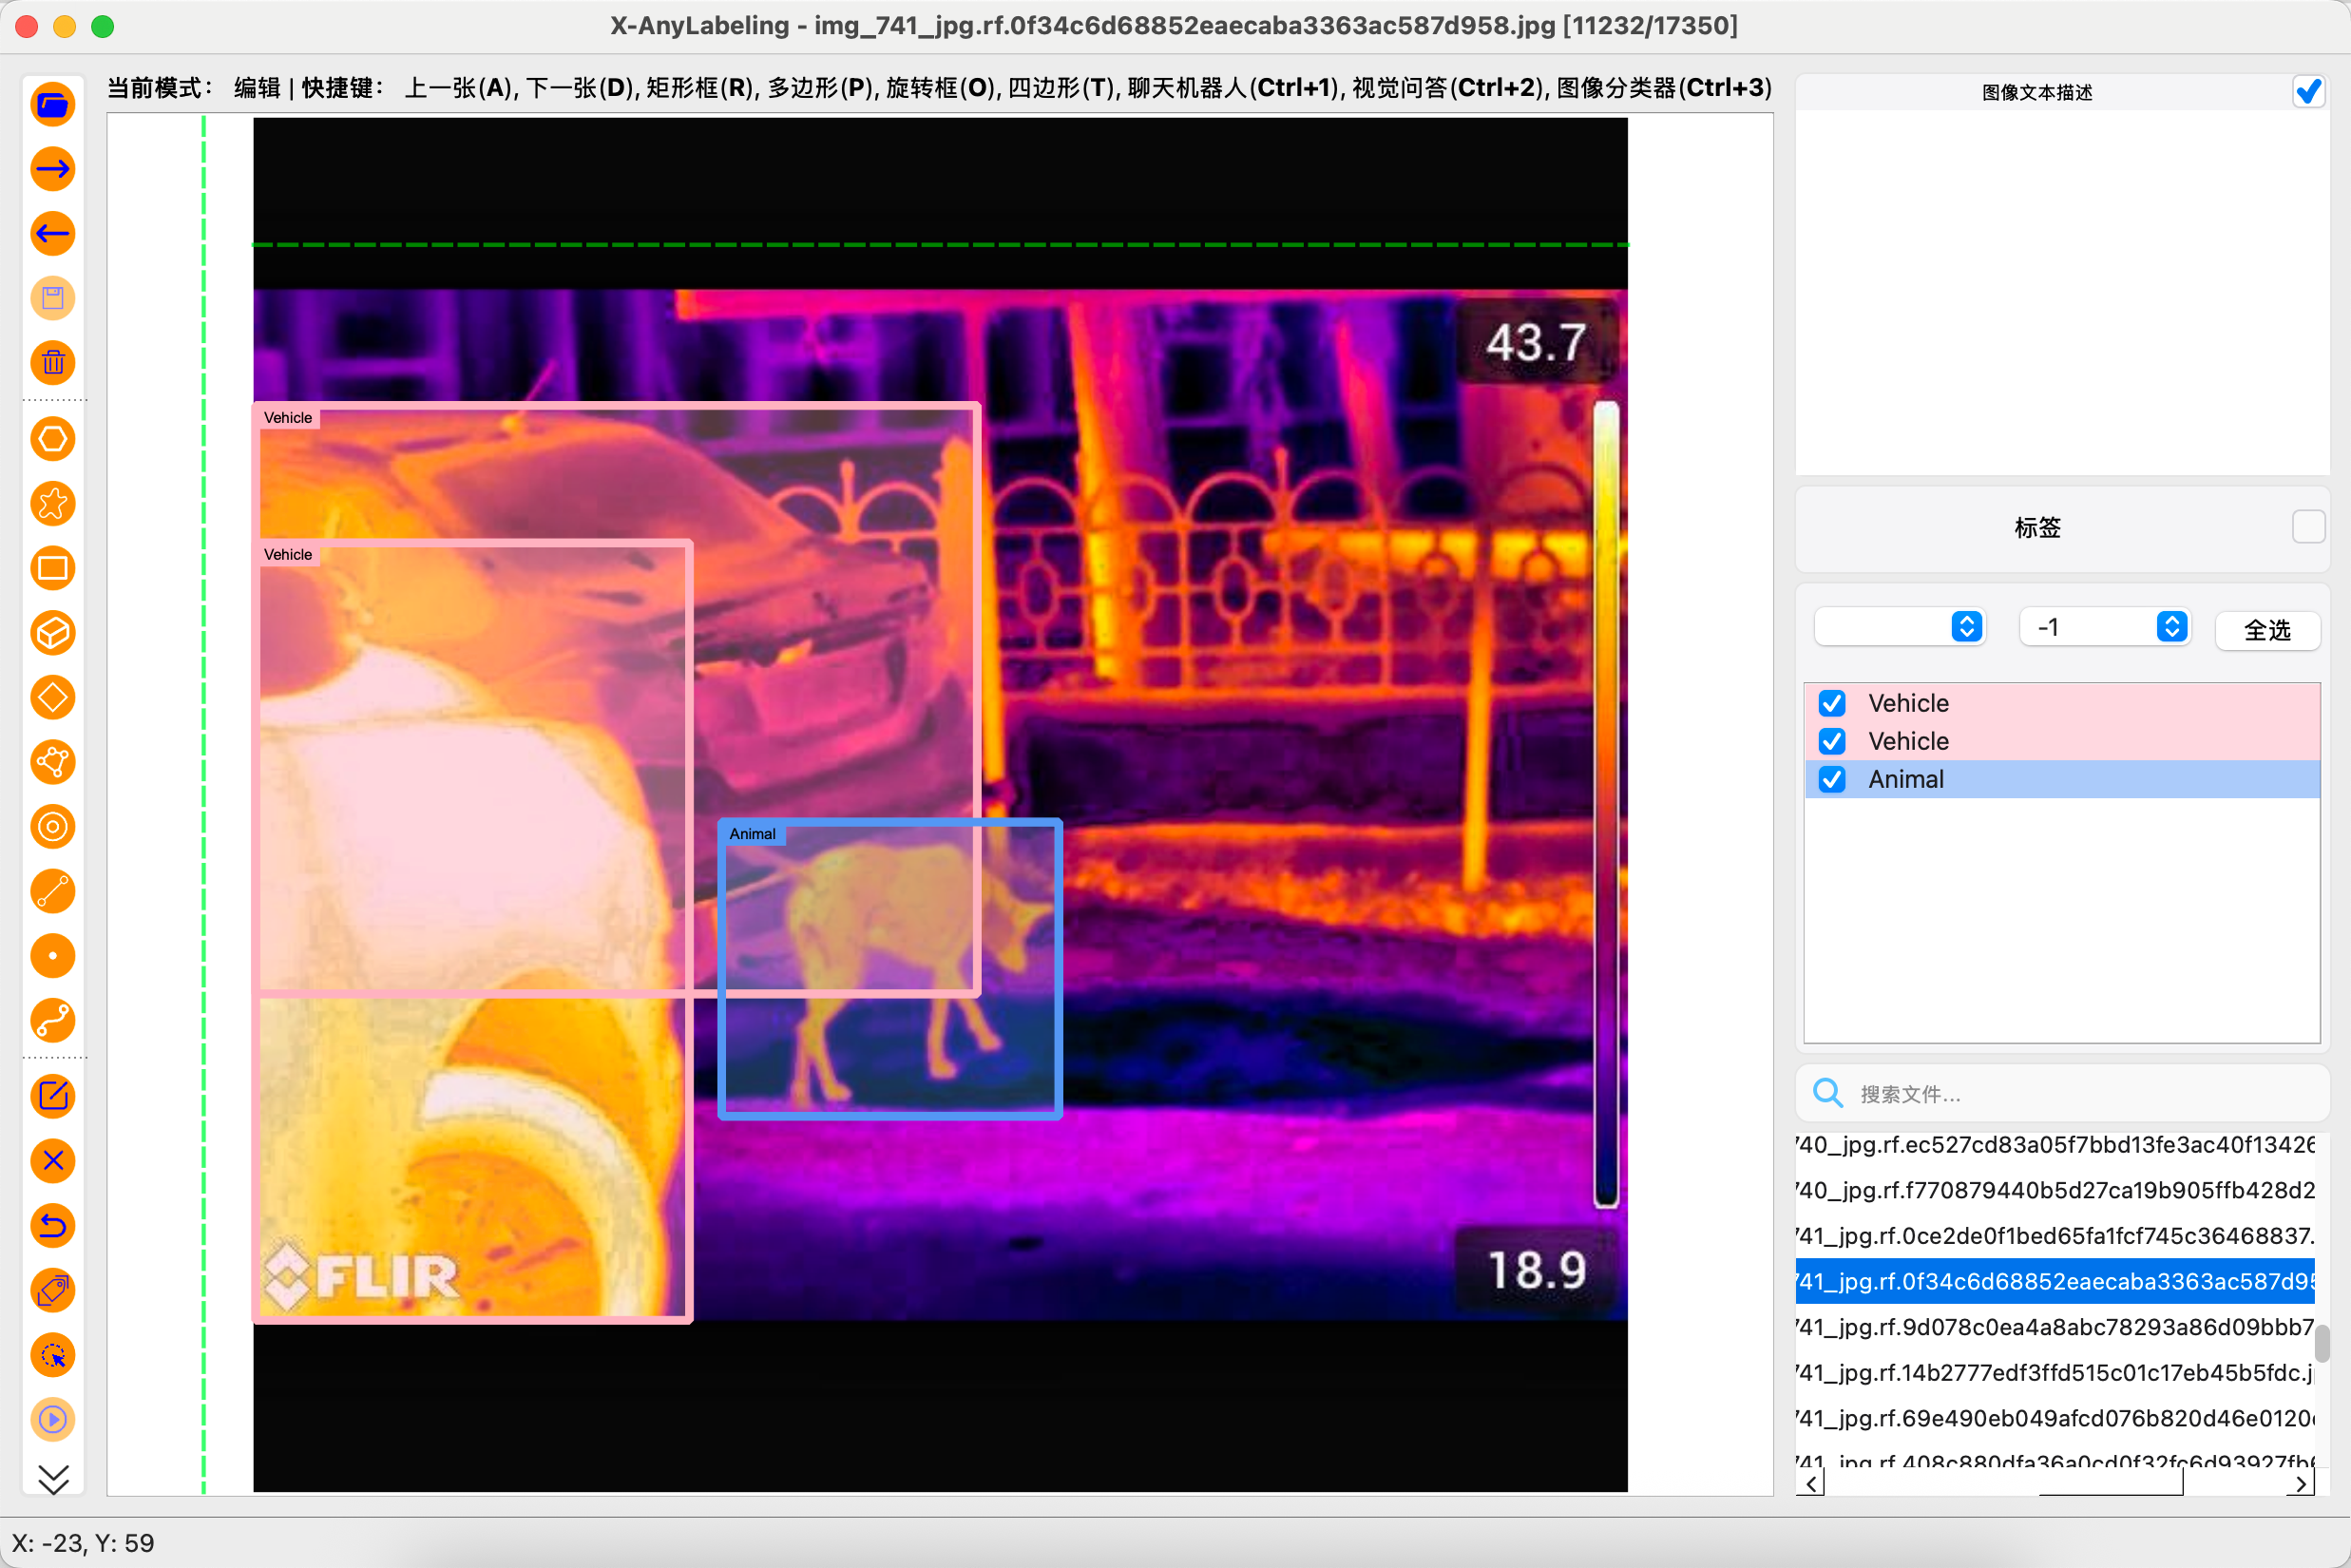Click the file list right scroll arrow
Image resolution: width=2351 pixels, height=1568 pixels.
[x=2300, y=1484]
